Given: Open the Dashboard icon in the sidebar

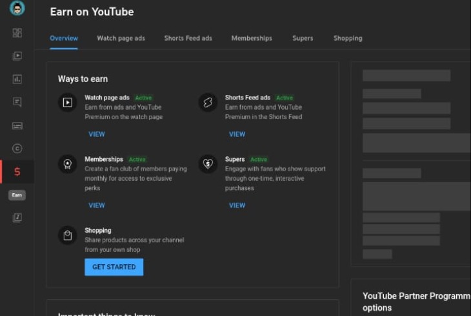Looking at the screenshot, I should [x=17, y=33].
